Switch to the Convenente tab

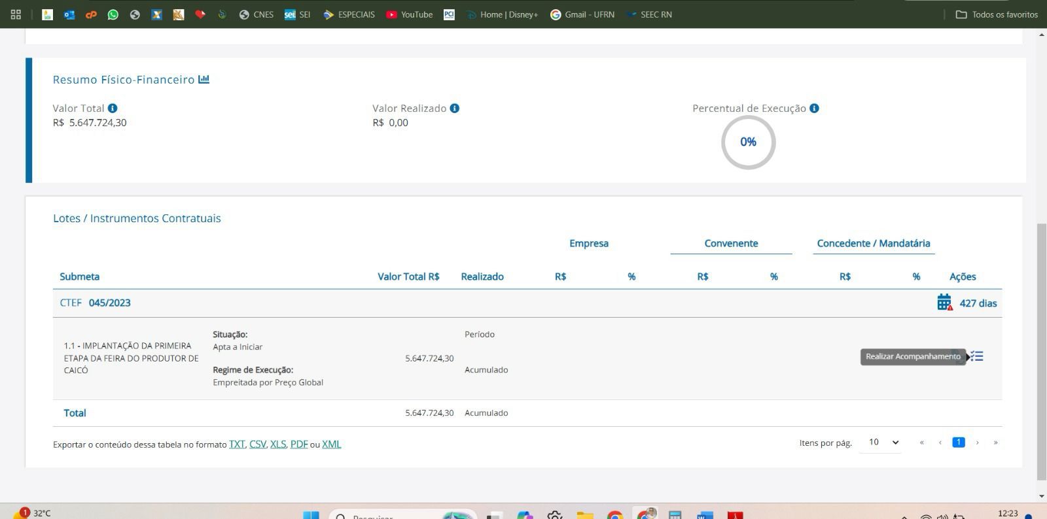pos(731,243)
